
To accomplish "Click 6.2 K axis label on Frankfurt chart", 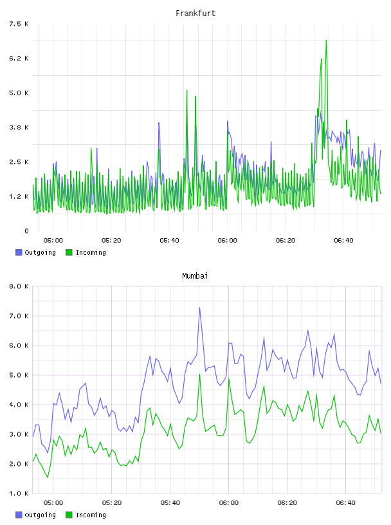I will pos(19,59).
